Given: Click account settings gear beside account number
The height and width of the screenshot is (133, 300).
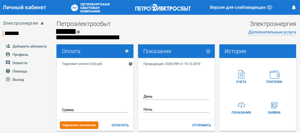Looking at the screenshot, I should coord(78,32).
